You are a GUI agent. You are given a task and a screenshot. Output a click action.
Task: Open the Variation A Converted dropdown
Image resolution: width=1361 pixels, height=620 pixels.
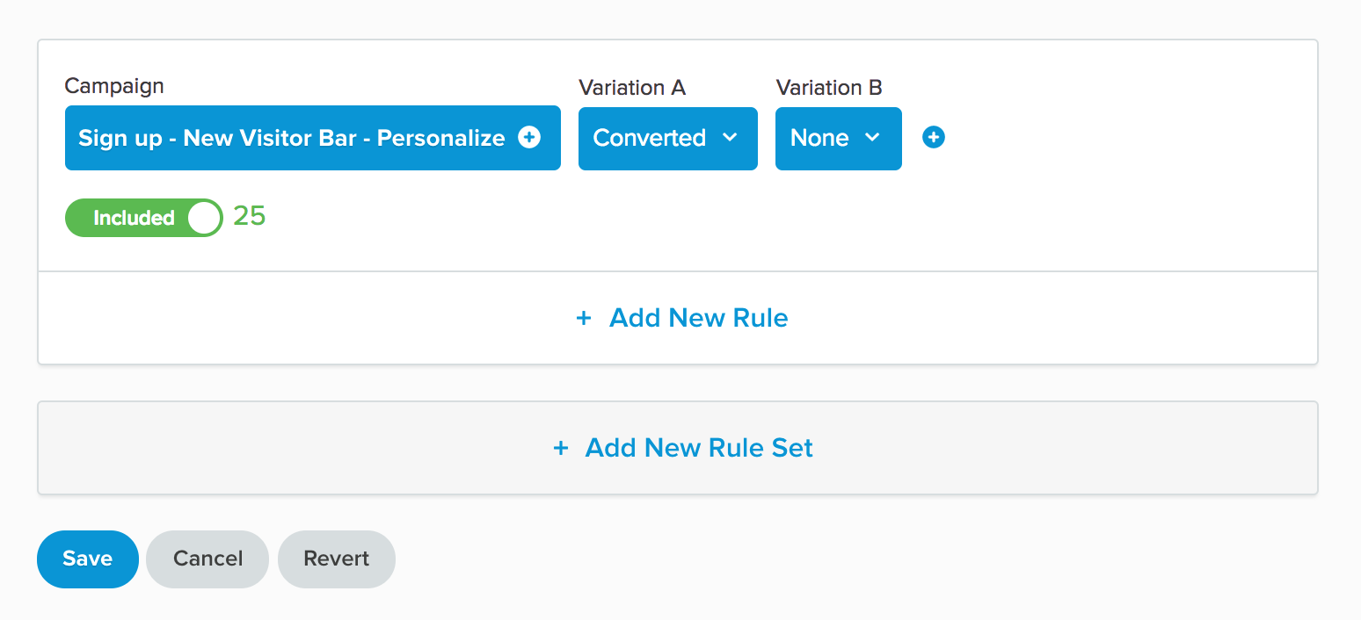(668, 138)
